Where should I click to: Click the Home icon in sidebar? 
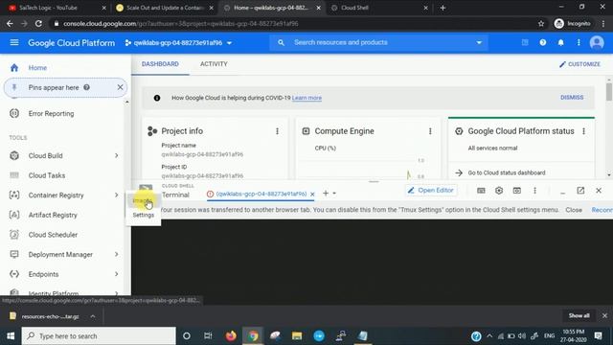pos(14,68)
